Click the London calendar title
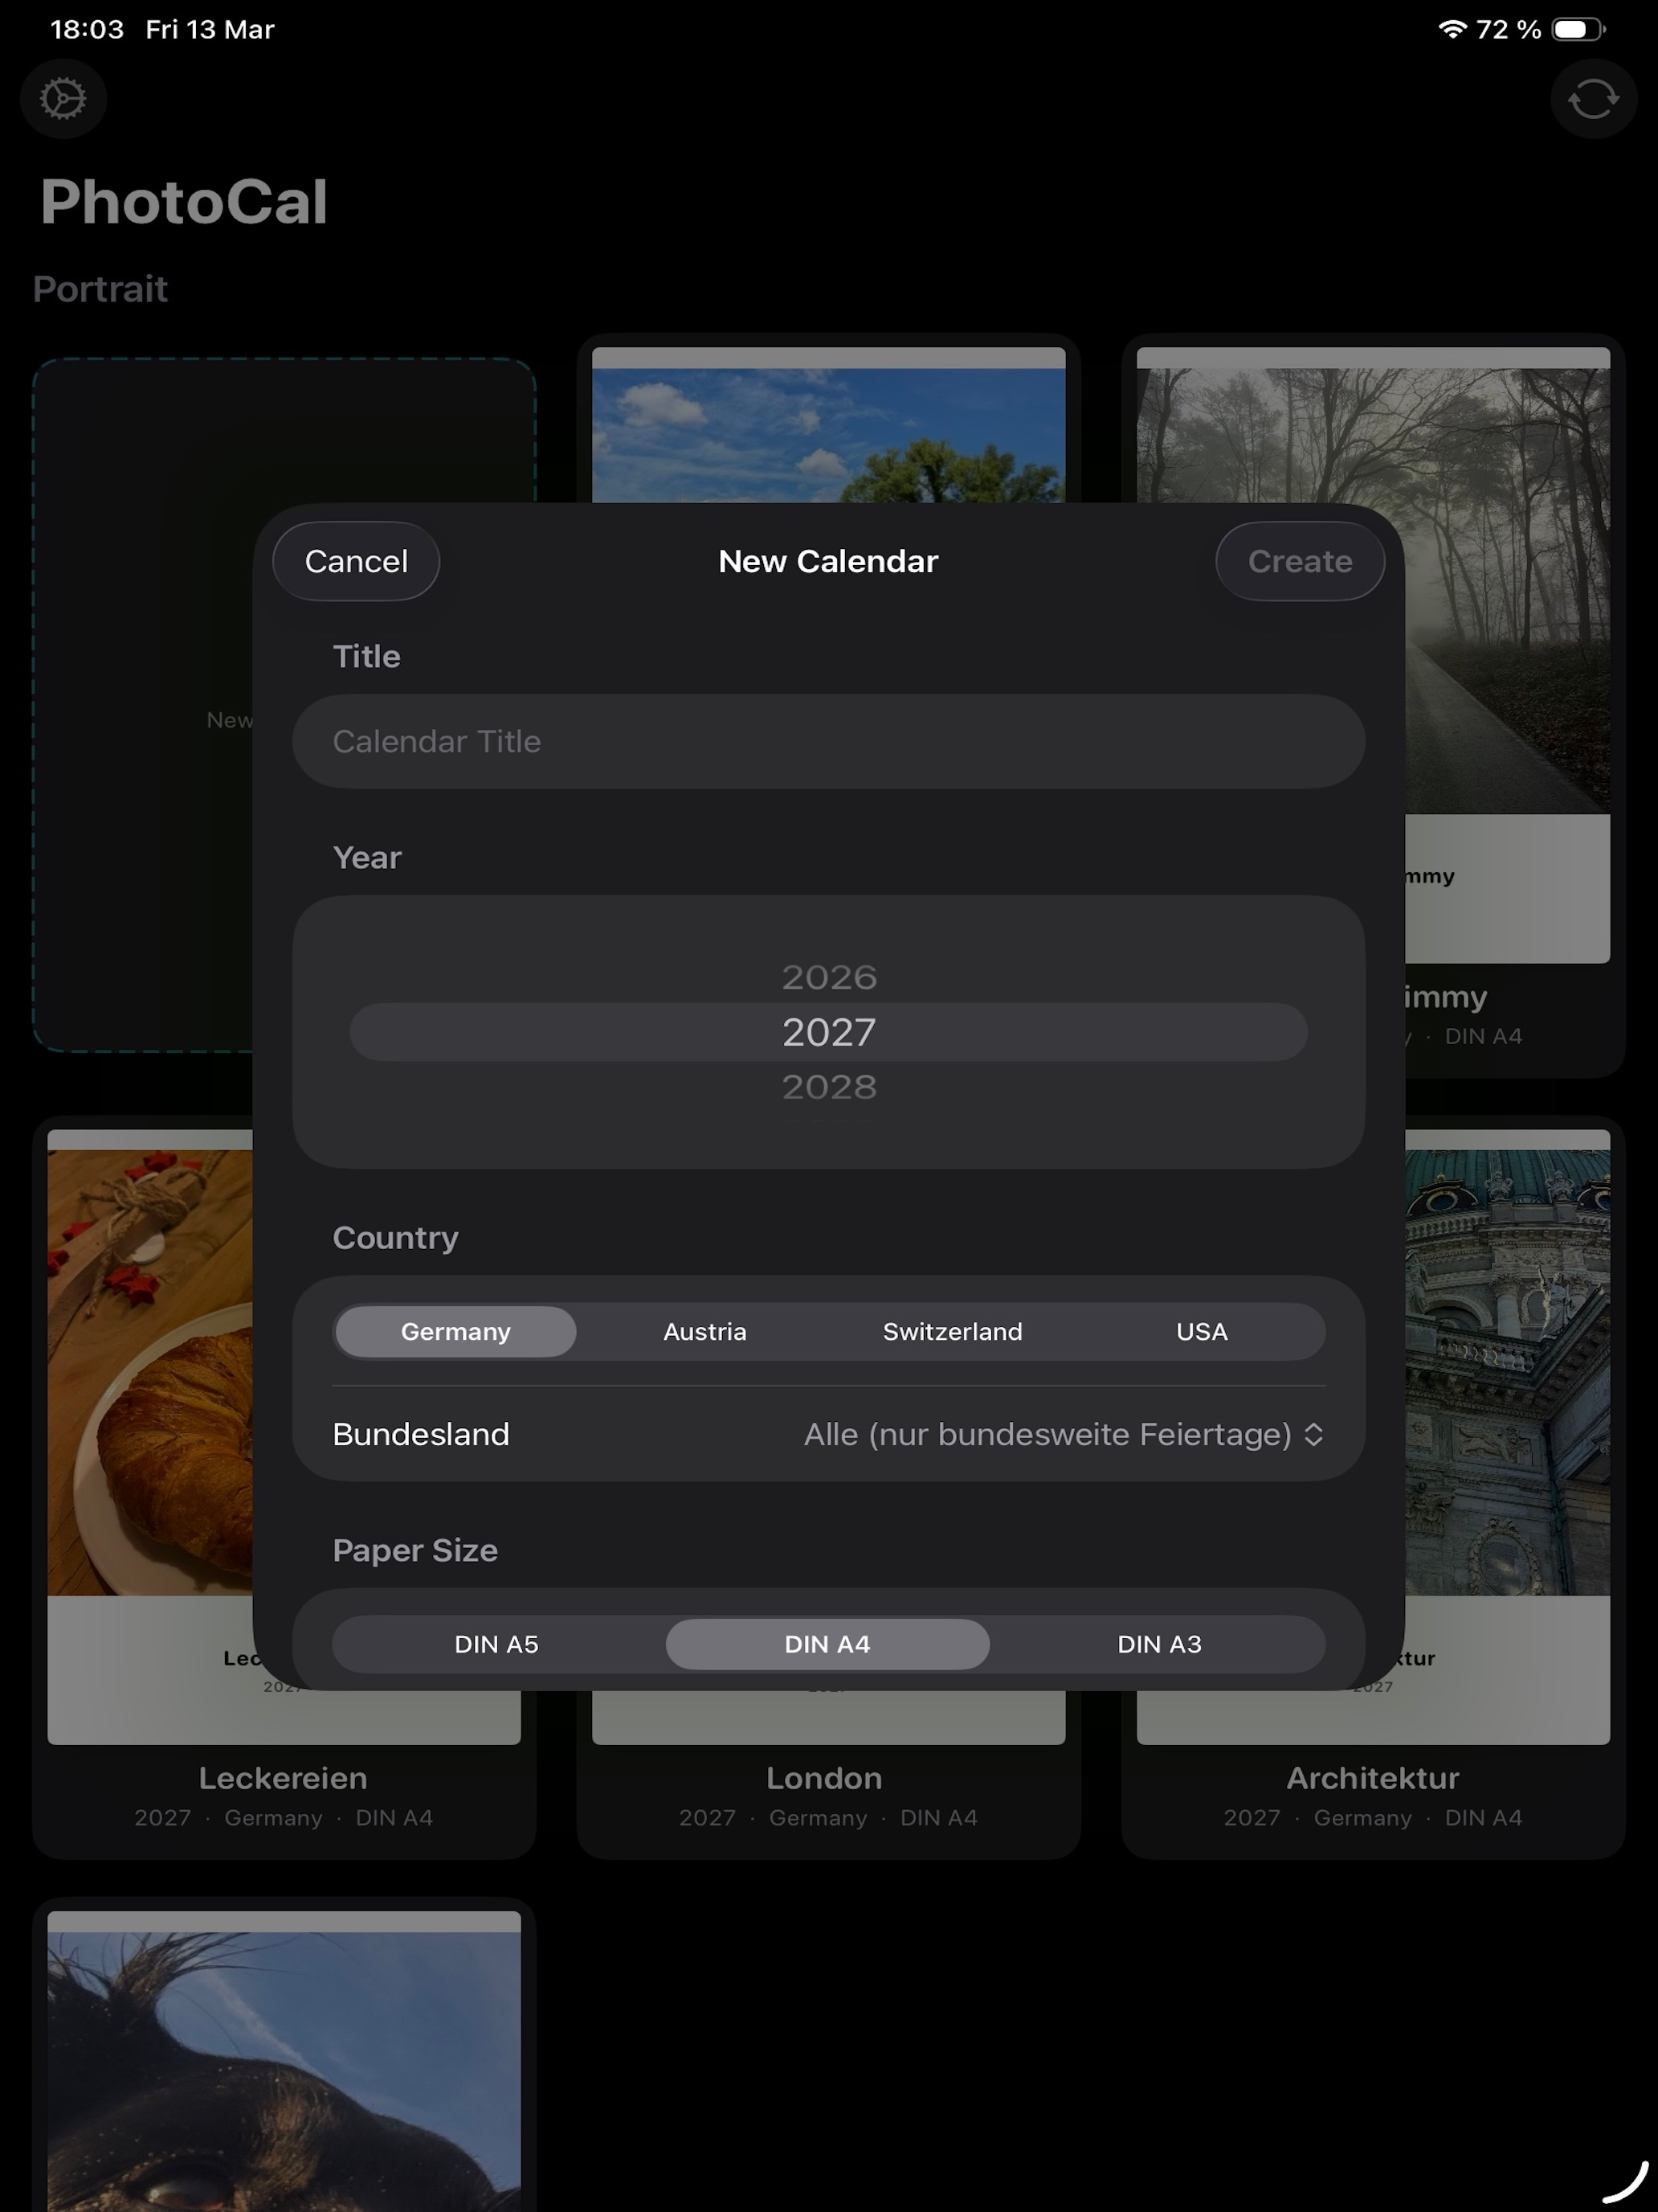 click(824, 1778)
